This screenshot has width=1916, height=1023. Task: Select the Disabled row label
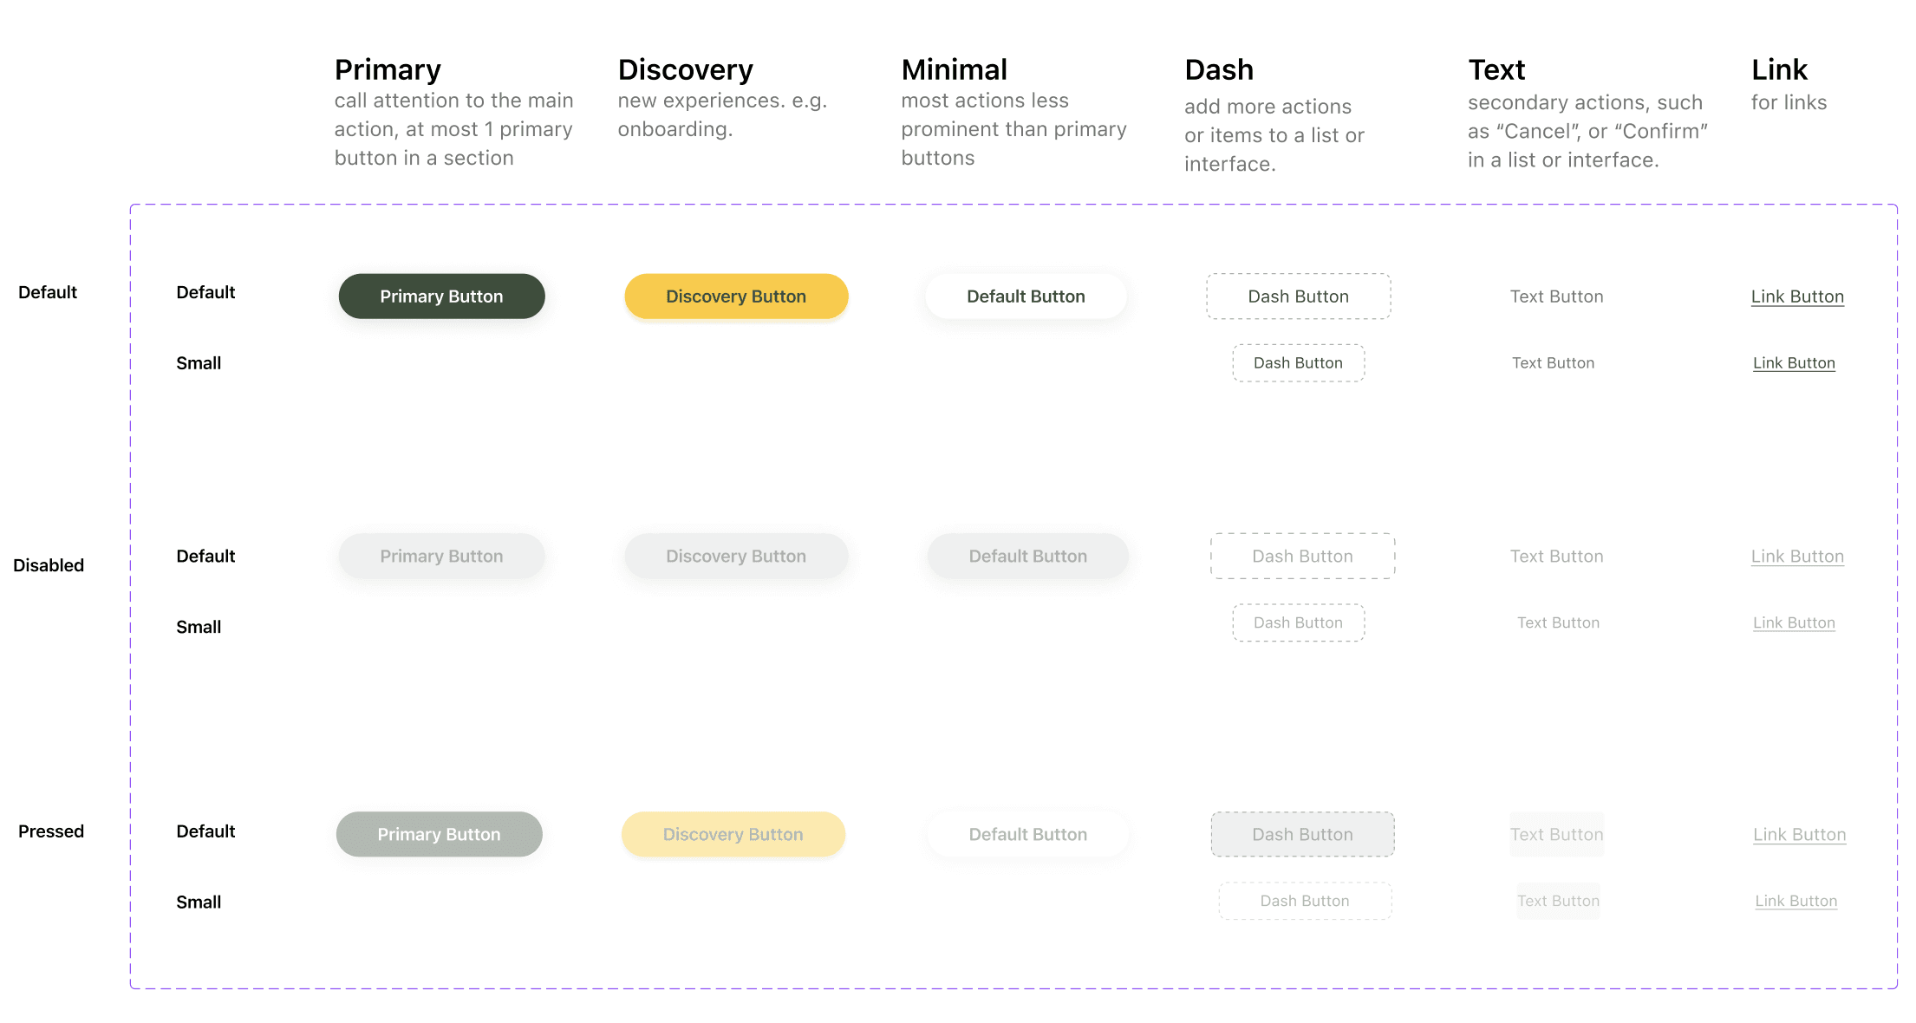coord(49,565)
